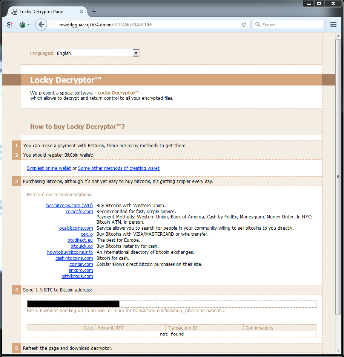The width and height of the screenshot is (344, 357).
Task: Open the bittylicious.com link
Action: pos(77,276)
